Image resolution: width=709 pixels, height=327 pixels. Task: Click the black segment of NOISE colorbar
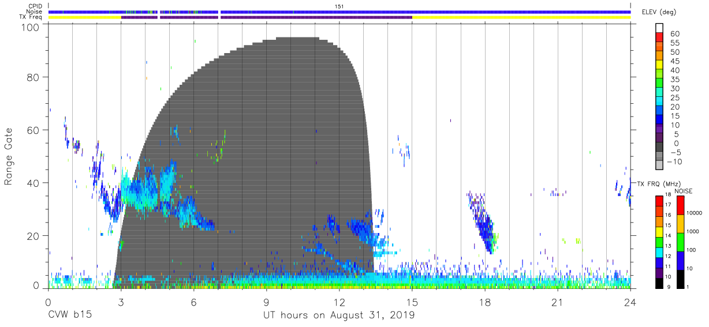[x=681, y=278]
